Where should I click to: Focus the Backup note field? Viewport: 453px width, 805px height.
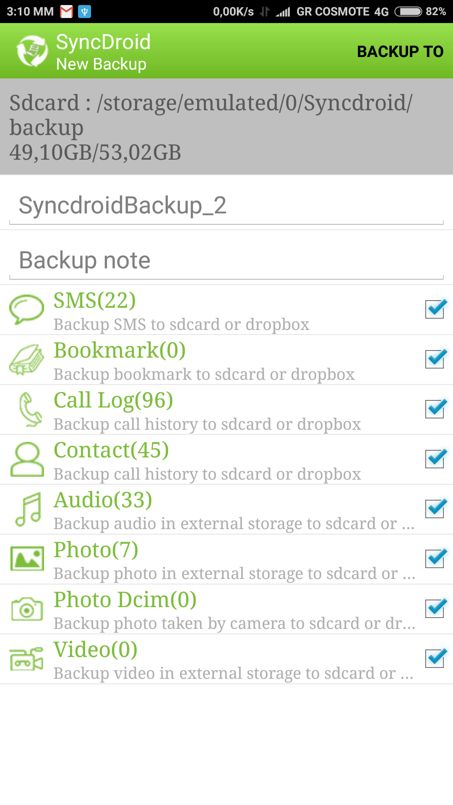226,260
